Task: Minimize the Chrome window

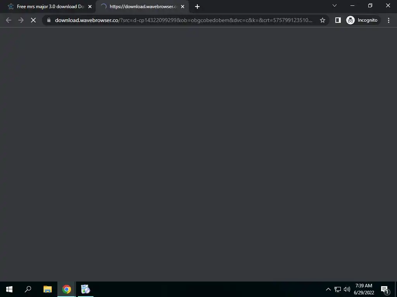Action: point(352,5)
